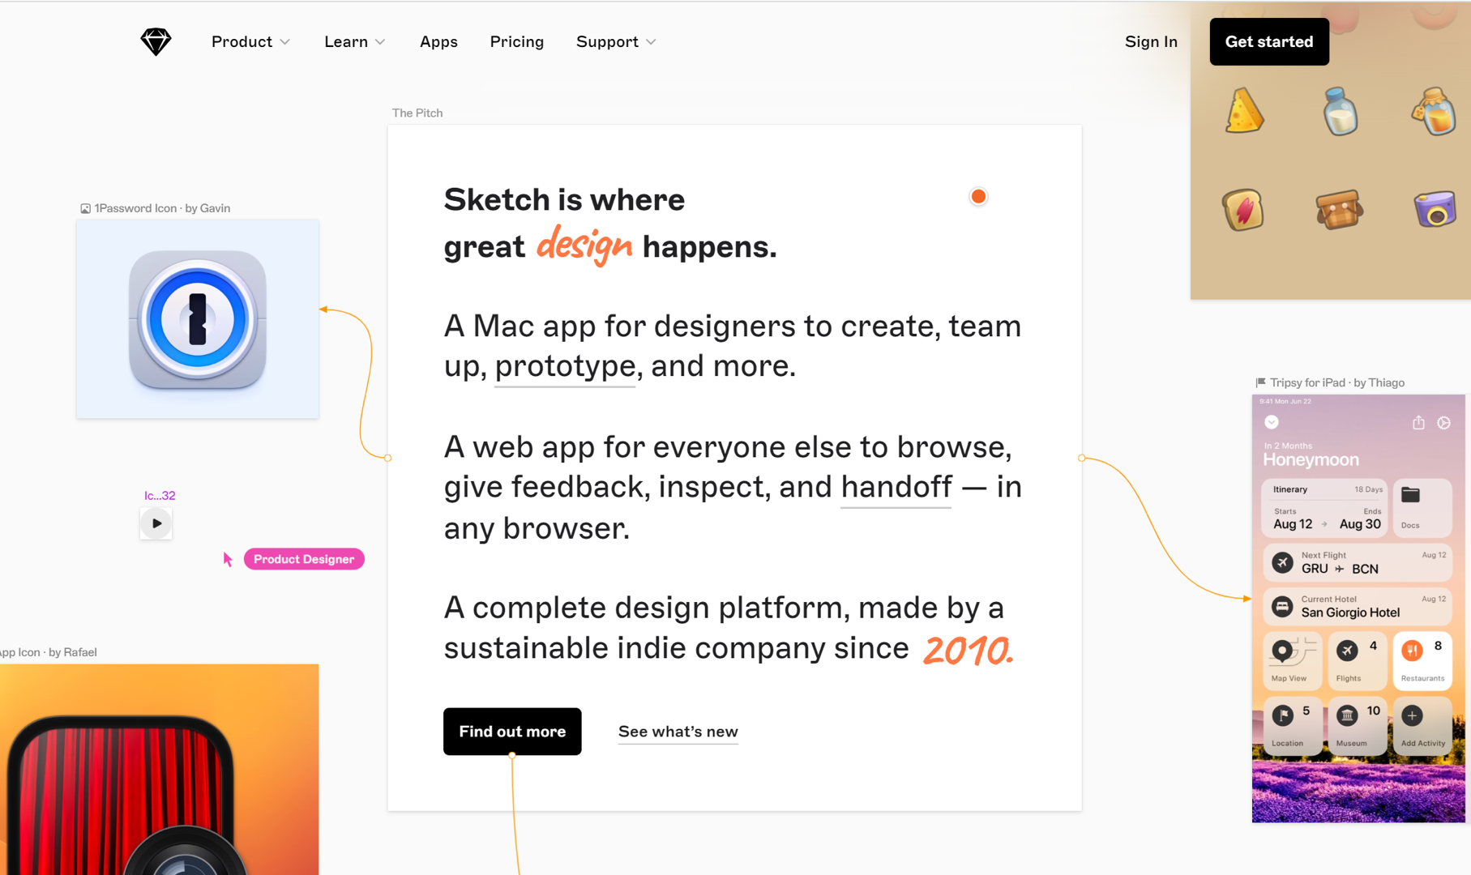Open the prototype link in the pitch text
This screenshot has width=1471, height=875.
[x=565, y=366]
